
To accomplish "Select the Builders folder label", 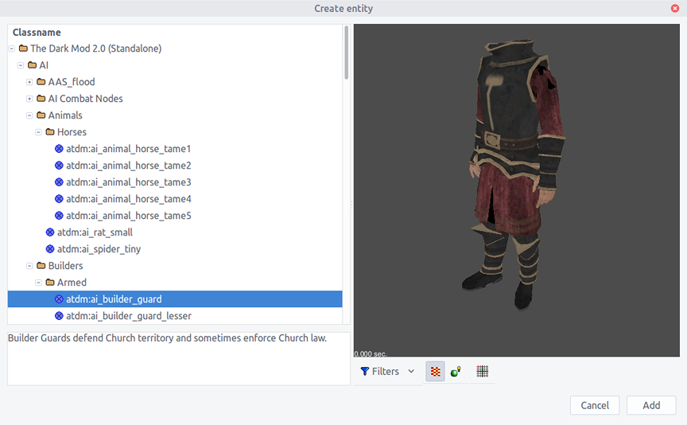I will click(65, 266).
